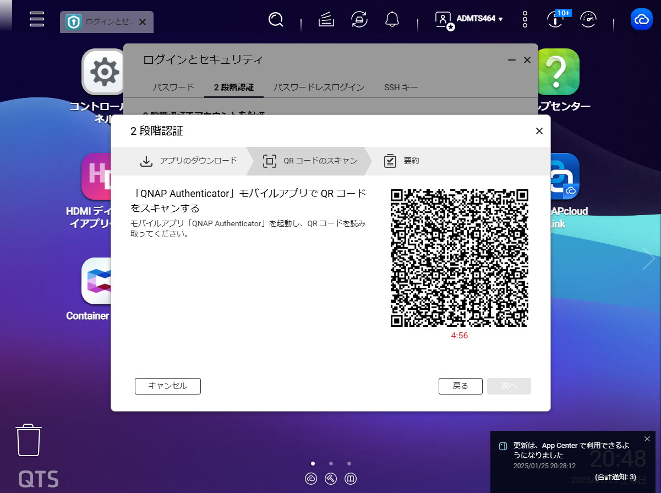The width and height of the screenshot is (661, 493).
Task: Click the bottom utility tools circle icon
Action: (x=331, y=479)
